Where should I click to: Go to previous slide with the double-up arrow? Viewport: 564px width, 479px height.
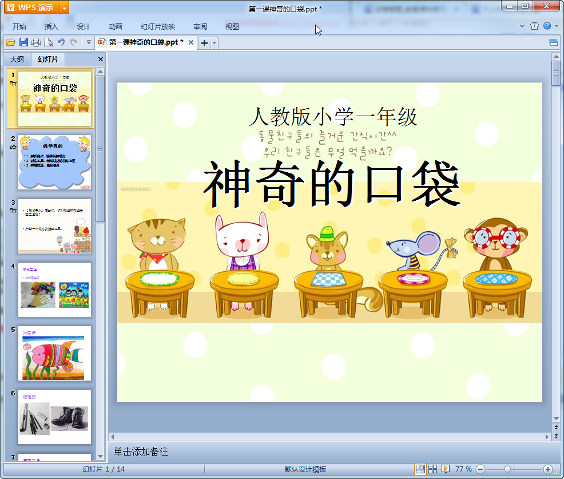[556, 427]
